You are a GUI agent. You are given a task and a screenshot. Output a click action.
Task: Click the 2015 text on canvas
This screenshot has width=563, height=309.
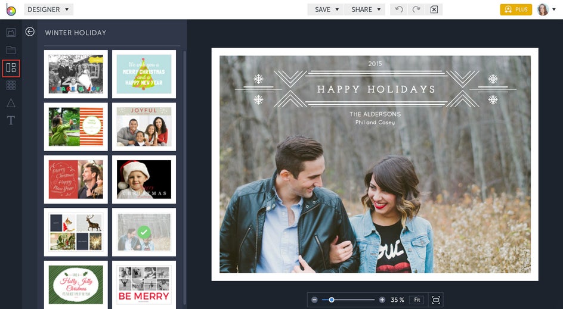(x=375, y=64)
